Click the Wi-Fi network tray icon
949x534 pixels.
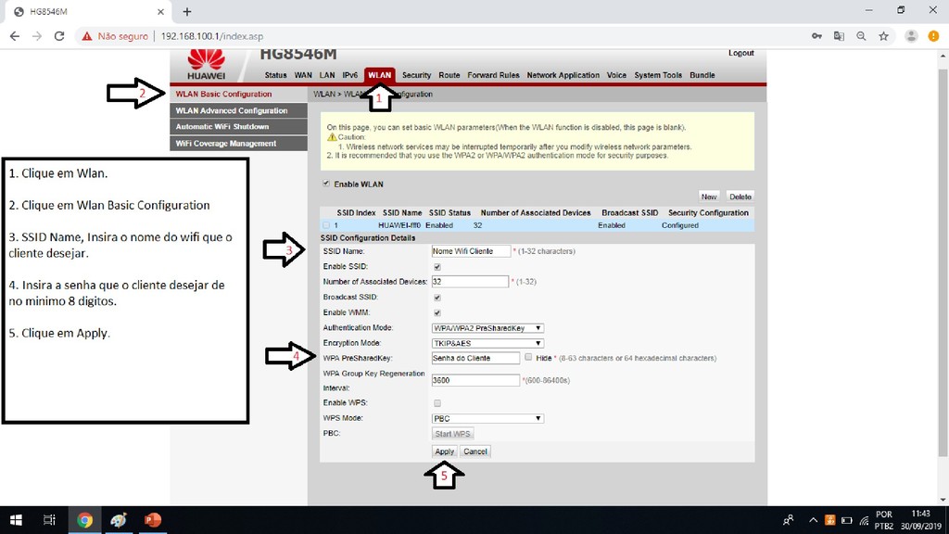864,520
